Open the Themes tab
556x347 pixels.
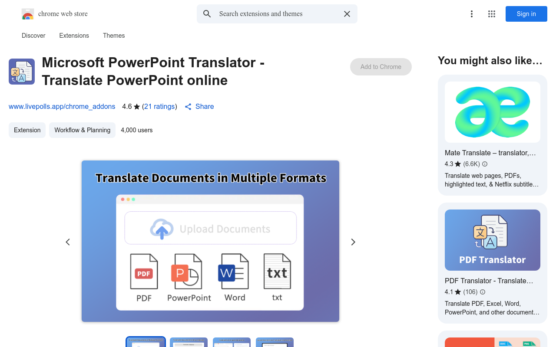[114, 36]
